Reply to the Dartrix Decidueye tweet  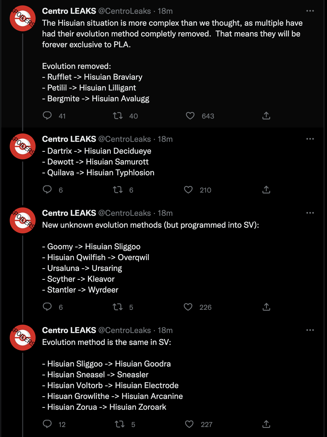[x=47, y=190]
